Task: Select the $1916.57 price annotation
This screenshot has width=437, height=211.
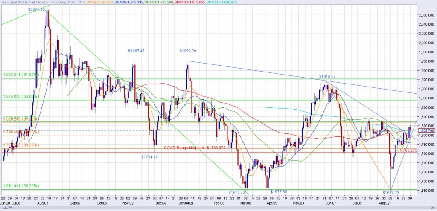Action: (328, 76)
